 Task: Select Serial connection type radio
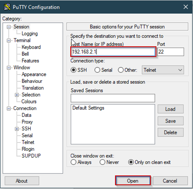pyautogui.click(x=97, y=70)
